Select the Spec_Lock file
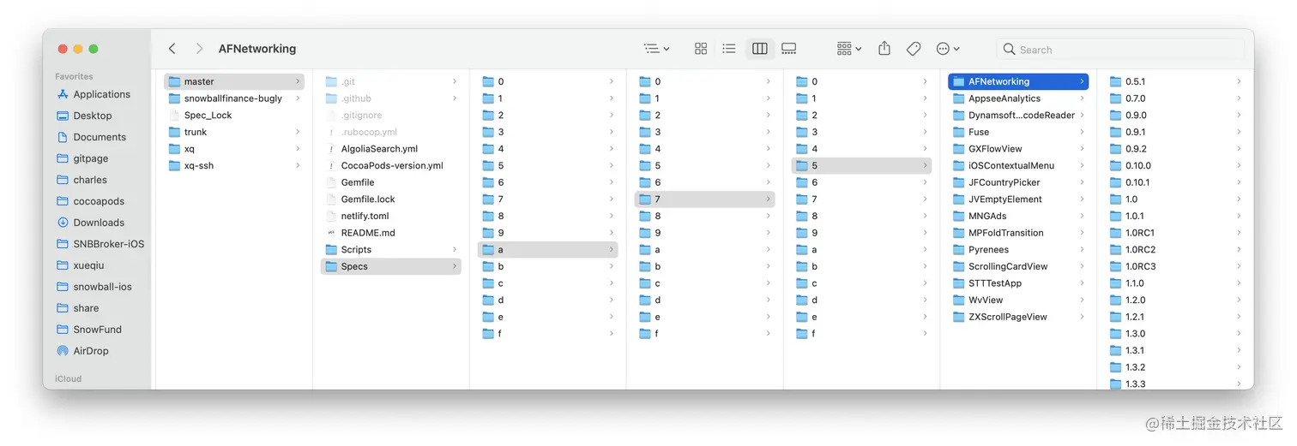 pos(234,115)
